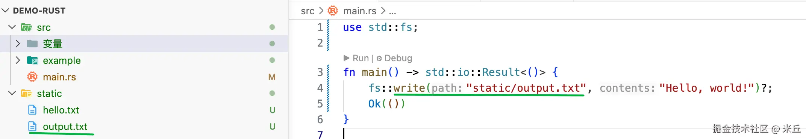
Task: Select the src folder name
Action: [44, 27]
